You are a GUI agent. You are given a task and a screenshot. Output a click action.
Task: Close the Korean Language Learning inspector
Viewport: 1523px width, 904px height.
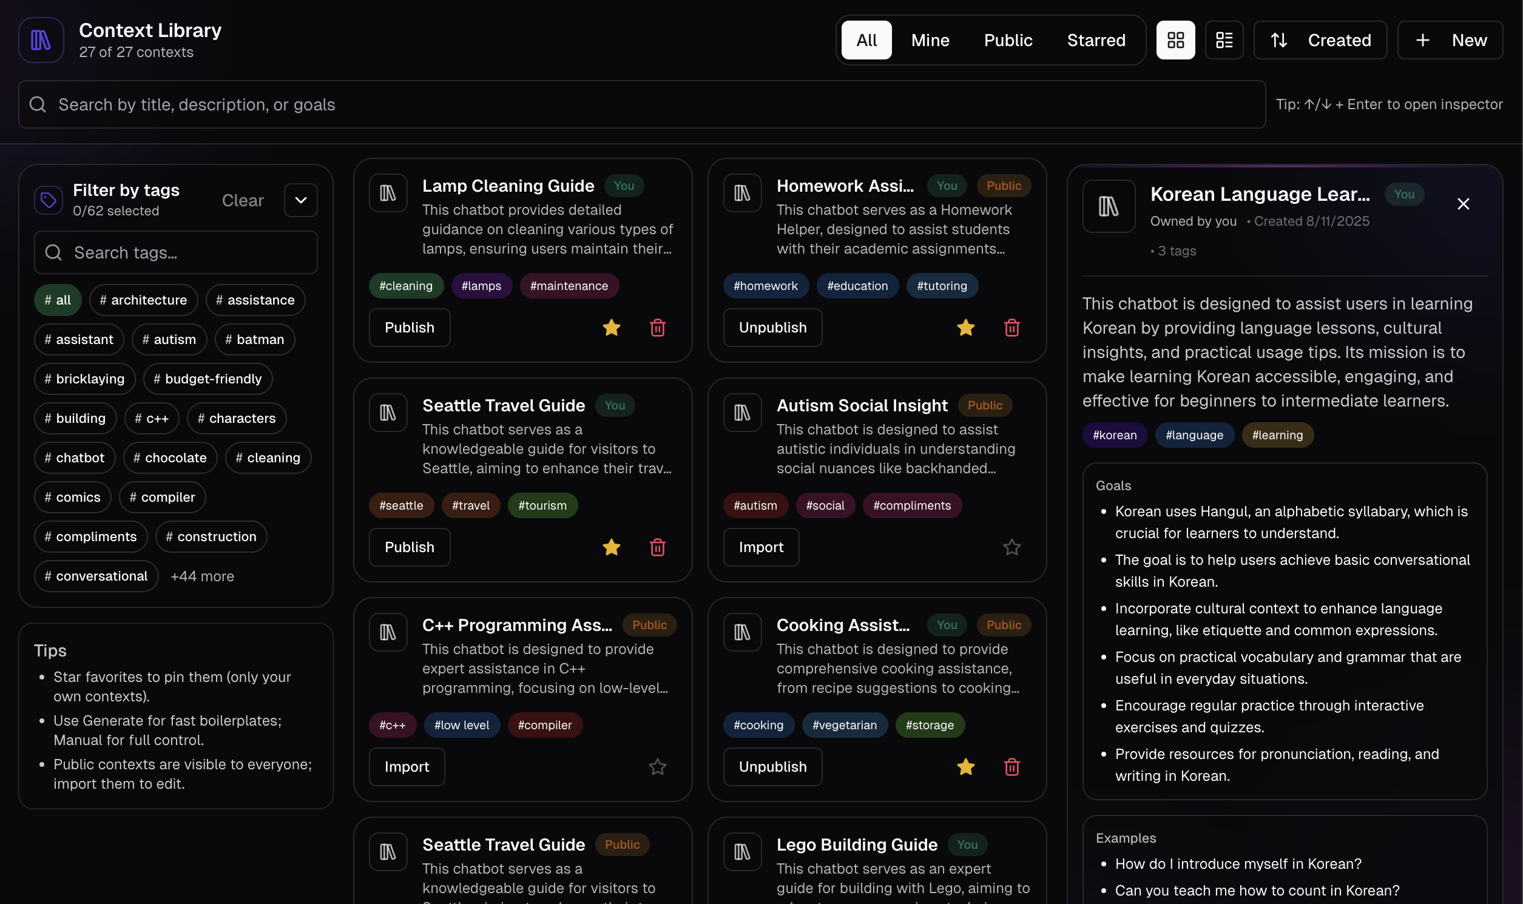coord(1463,204)
